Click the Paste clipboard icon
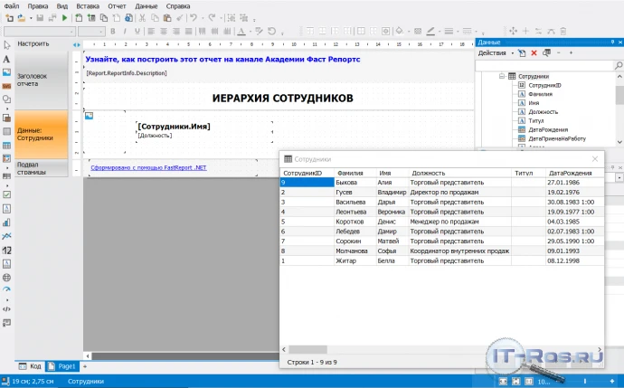The image size is (624, 388). 167,18
